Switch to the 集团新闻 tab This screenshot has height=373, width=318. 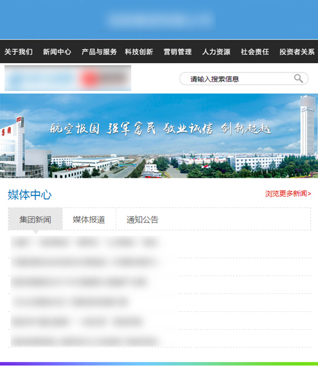[x=36, y=219]
